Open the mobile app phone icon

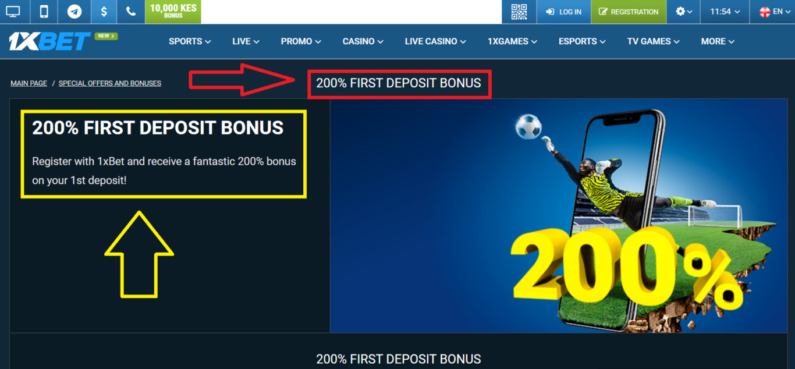coord(44,12)
